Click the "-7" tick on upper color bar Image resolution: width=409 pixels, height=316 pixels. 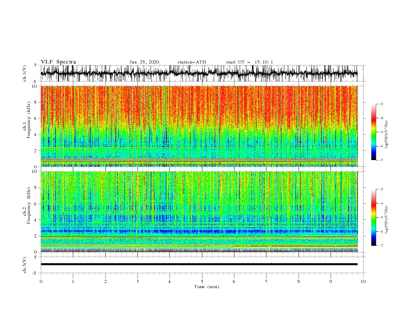coord(381,161)
